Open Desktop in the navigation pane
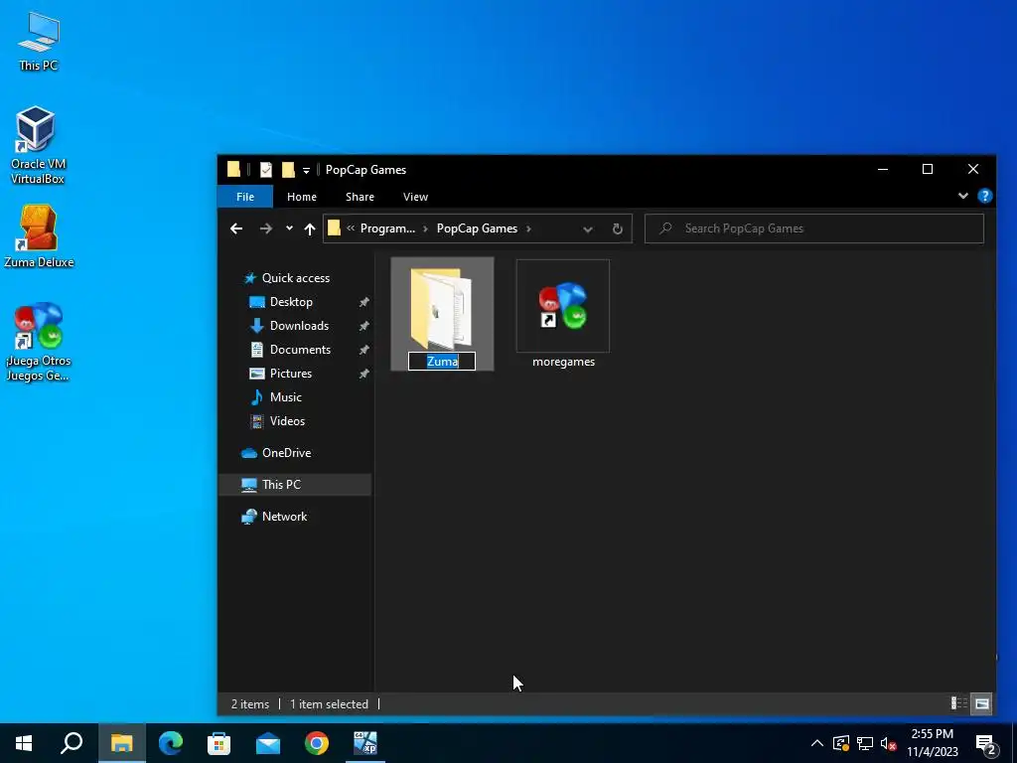 tap(291, 302)
